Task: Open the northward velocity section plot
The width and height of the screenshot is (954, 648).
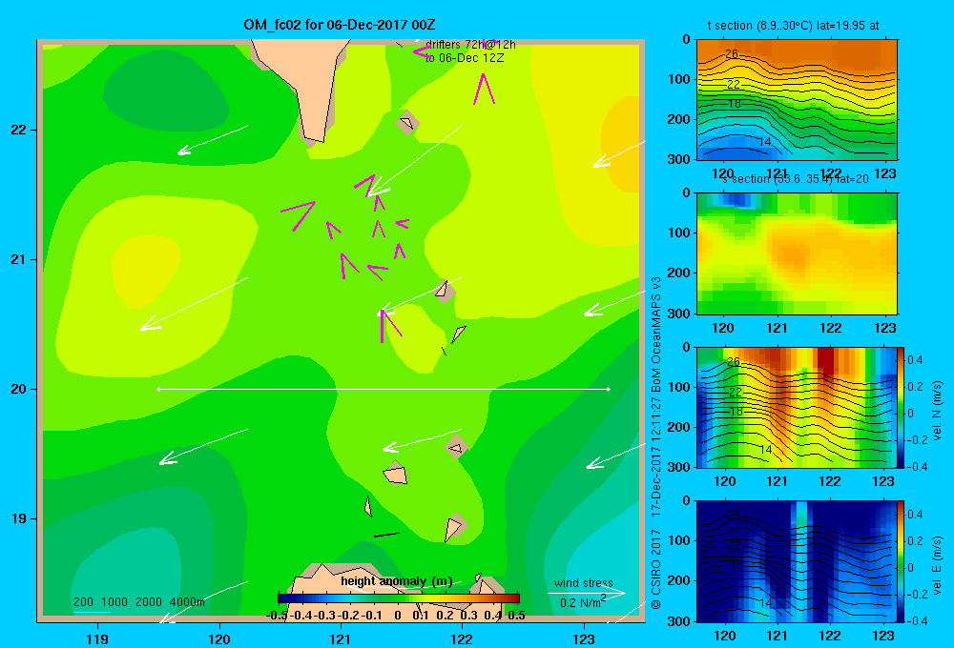Action: click(x=797, y=407)
